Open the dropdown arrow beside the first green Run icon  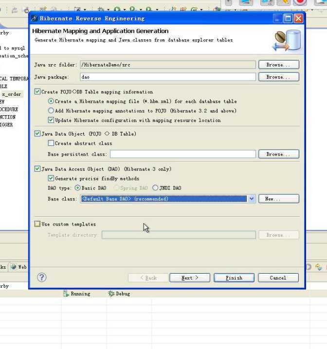124,10
